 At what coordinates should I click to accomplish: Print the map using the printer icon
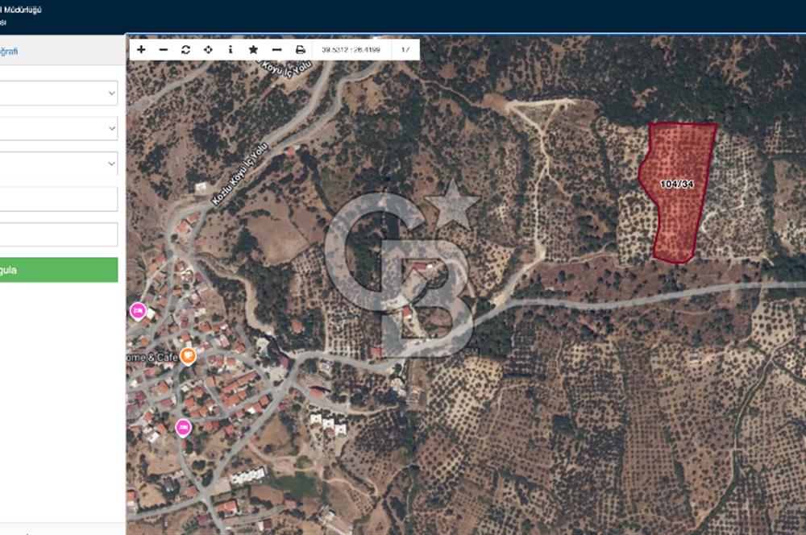click(x=300, y=49)
